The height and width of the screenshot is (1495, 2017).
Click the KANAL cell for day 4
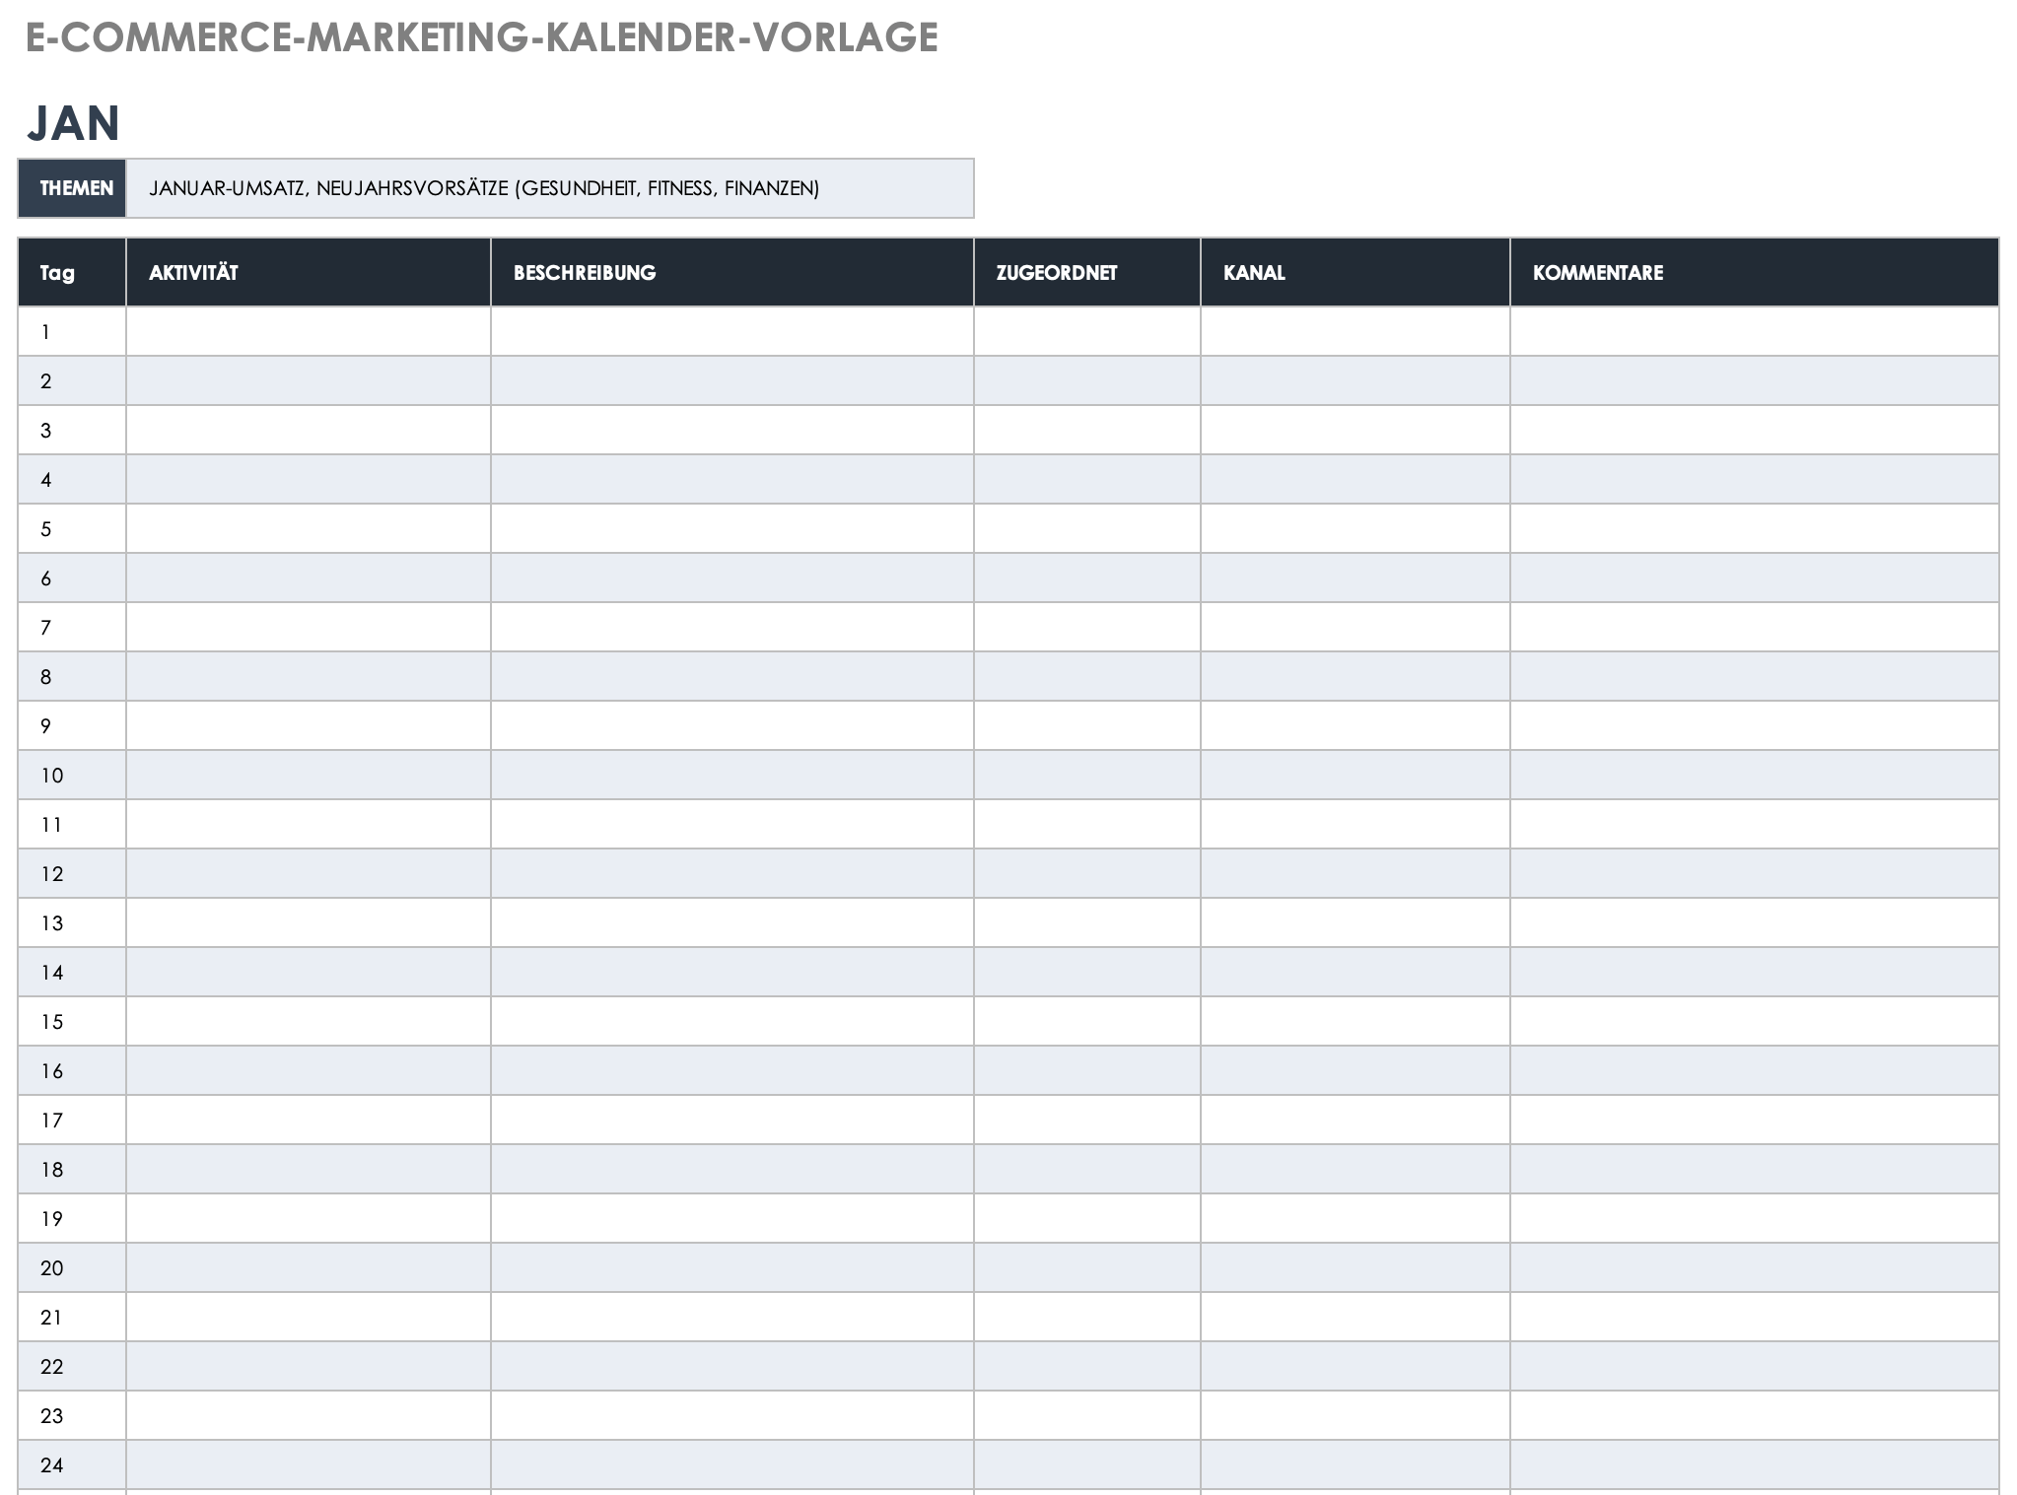pos(1356,480)
